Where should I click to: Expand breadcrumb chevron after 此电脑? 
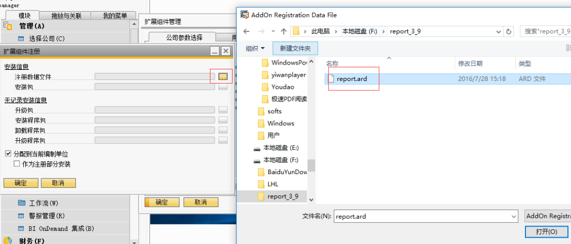[x=336, y=31]
